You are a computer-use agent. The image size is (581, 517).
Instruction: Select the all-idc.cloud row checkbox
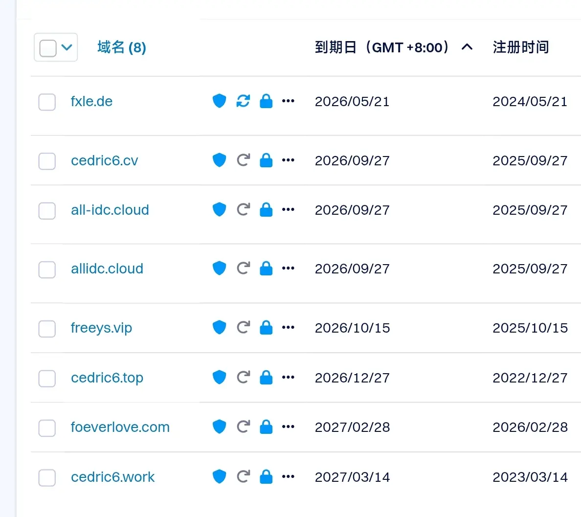[x=47, y=211]
